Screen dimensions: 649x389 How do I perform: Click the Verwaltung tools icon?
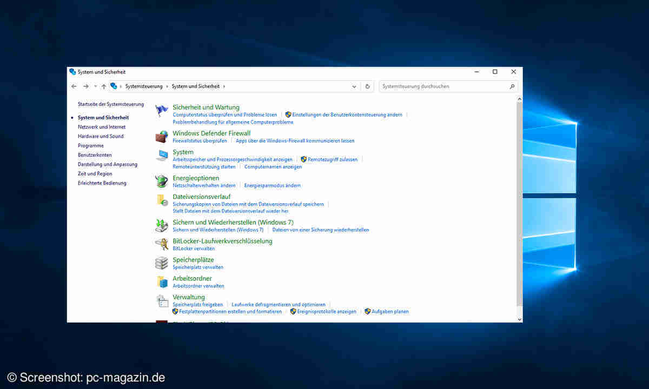click(x=162, y=300)
